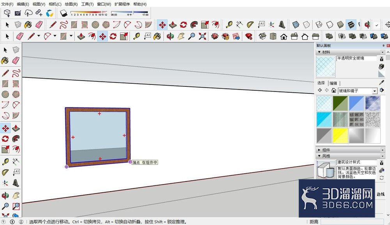The width and height of the screenshot is (390, 225).
Task: Open the 玻璃和镜子 material library dropdown
Action: [374, 91]
